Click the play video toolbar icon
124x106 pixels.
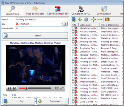point(74,20)
